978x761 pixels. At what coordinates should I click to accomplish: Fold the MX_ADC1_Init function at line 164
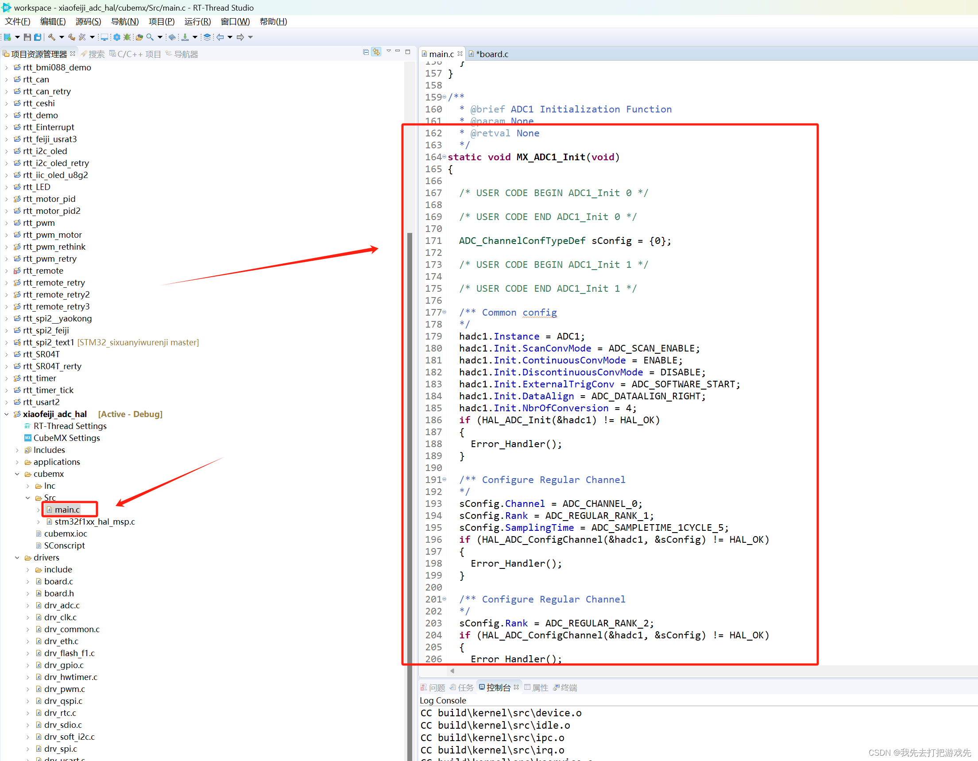click(x=444, y=157)
